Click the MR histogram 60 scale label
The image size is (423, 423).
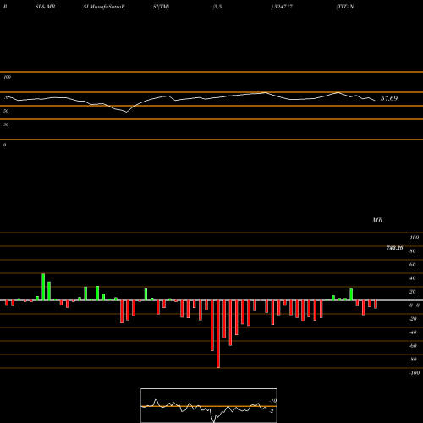click(413, 265)
